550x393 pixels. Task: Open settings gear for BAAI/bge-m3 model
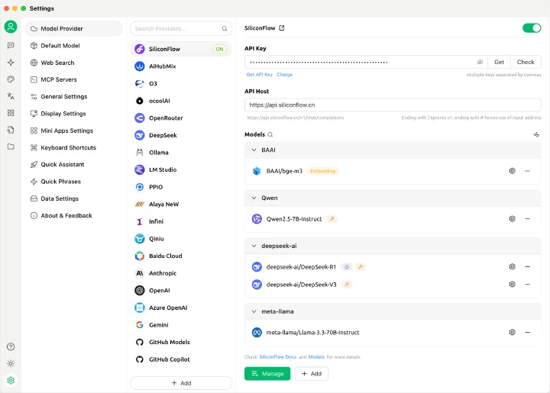point(512,171)
